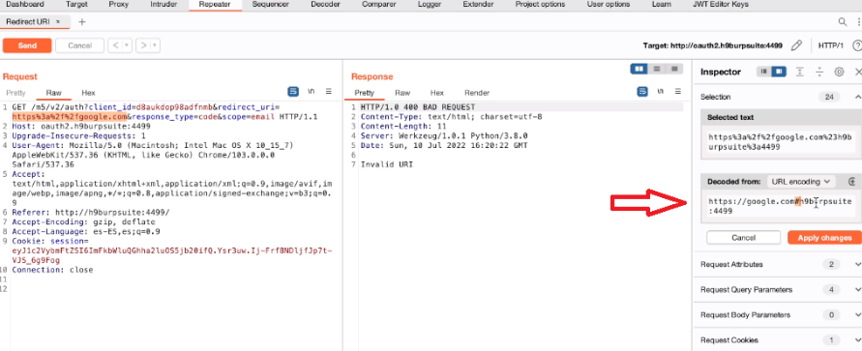
Task: Click the edit target pencil icon
Action: click(796, 45)
